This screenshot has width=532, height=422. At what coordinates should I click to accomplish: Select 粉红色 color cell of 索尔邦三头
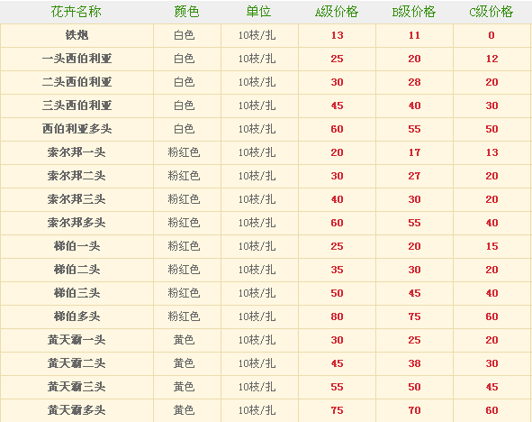pos(184,199)
